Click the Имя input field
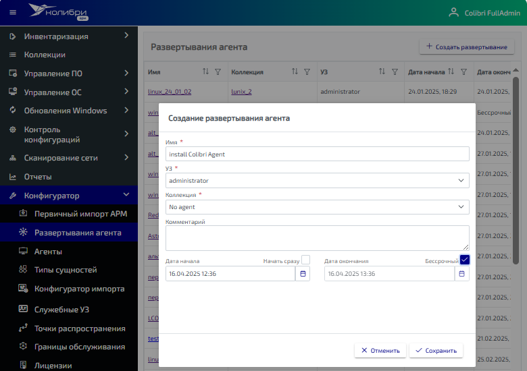Viewport: 527px width, 371px height. [318, 154]
